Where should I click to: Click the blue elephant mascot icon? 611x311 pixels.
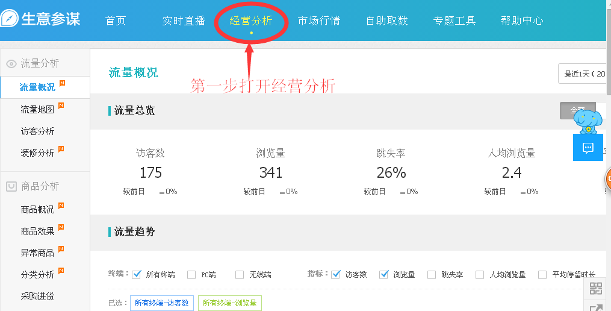tap(588, 121)
